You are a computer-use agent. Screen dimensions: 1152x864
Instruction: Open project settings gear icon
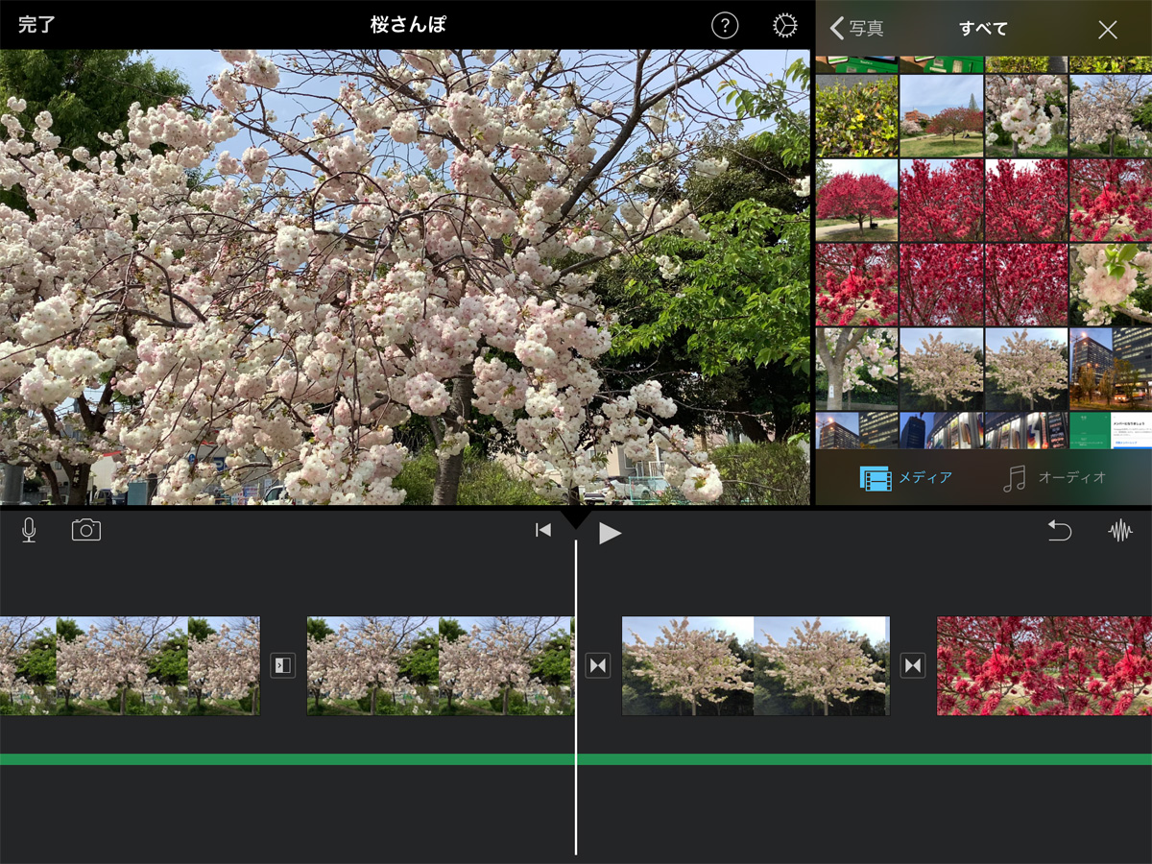coord(785,26)
